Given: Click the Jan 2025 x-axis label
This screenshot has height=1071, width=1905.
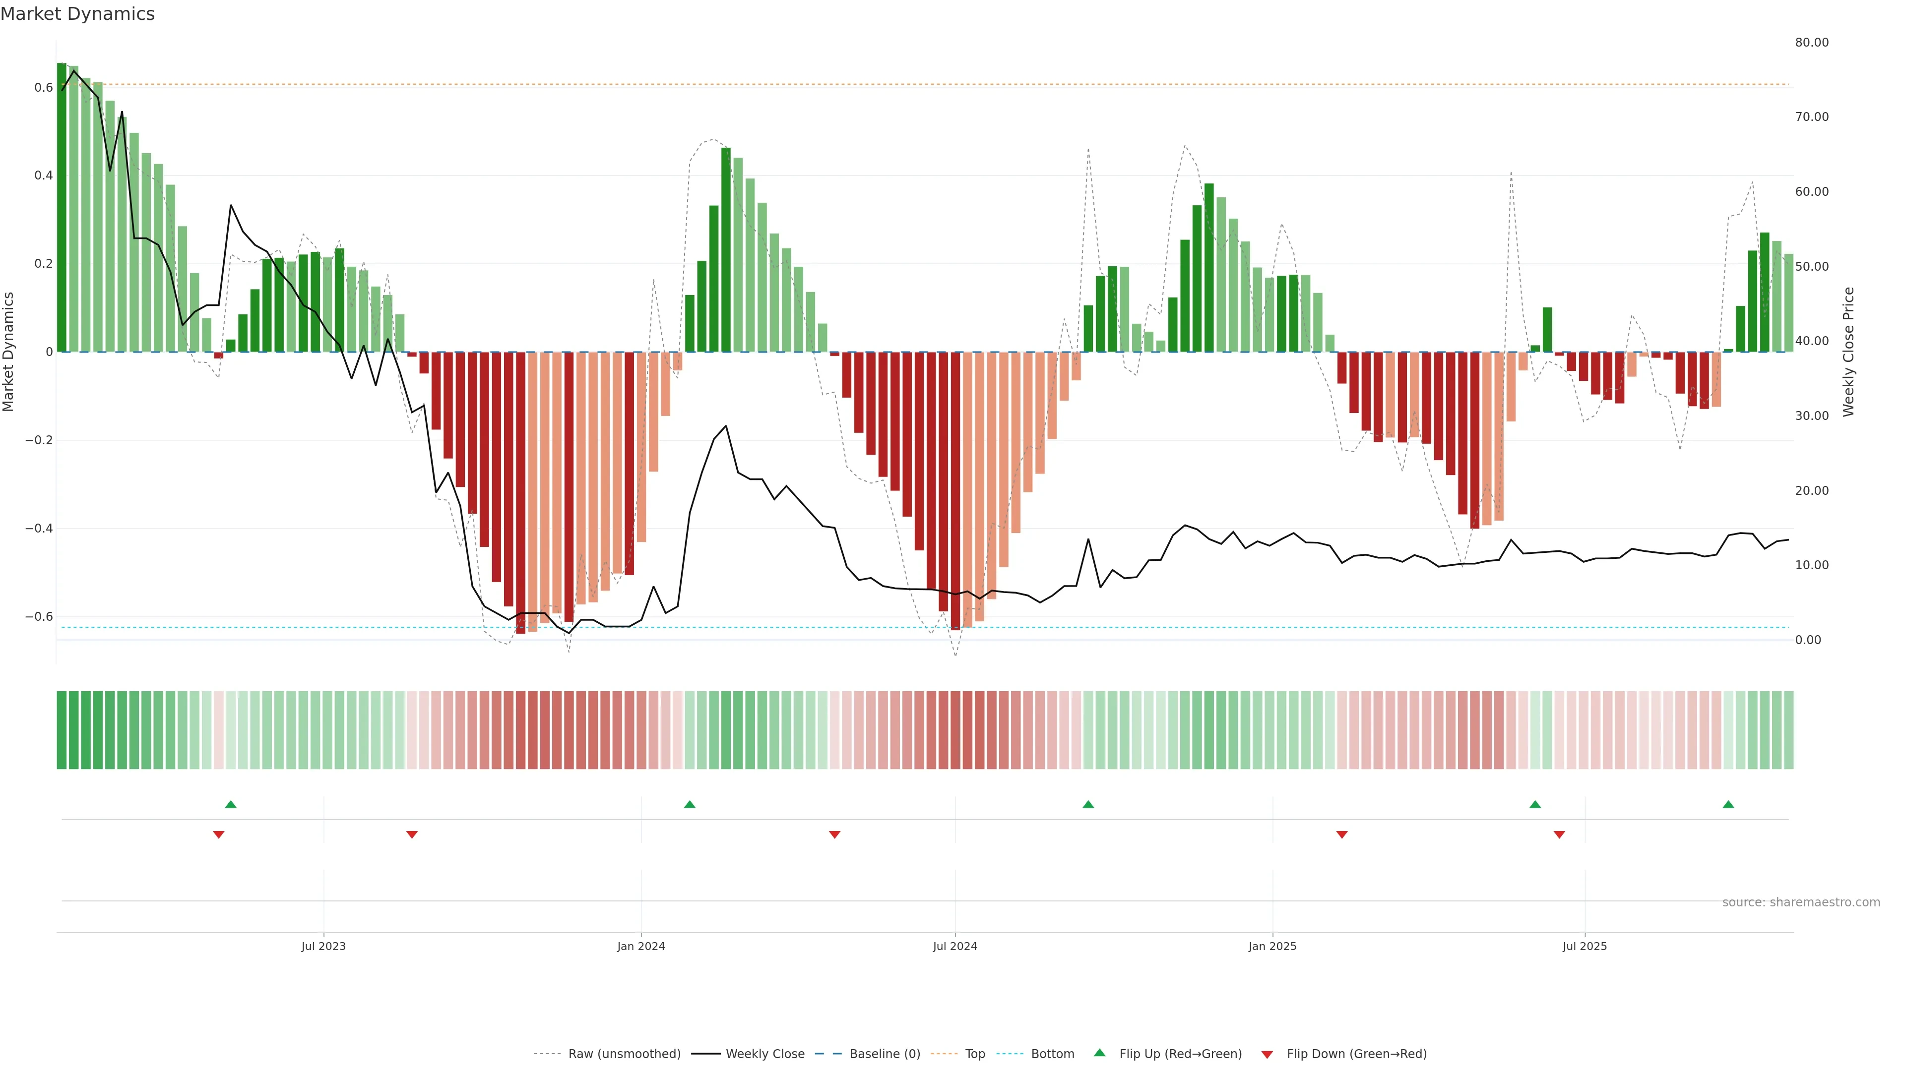Looking at the screenshot, I should point(1272,946).
